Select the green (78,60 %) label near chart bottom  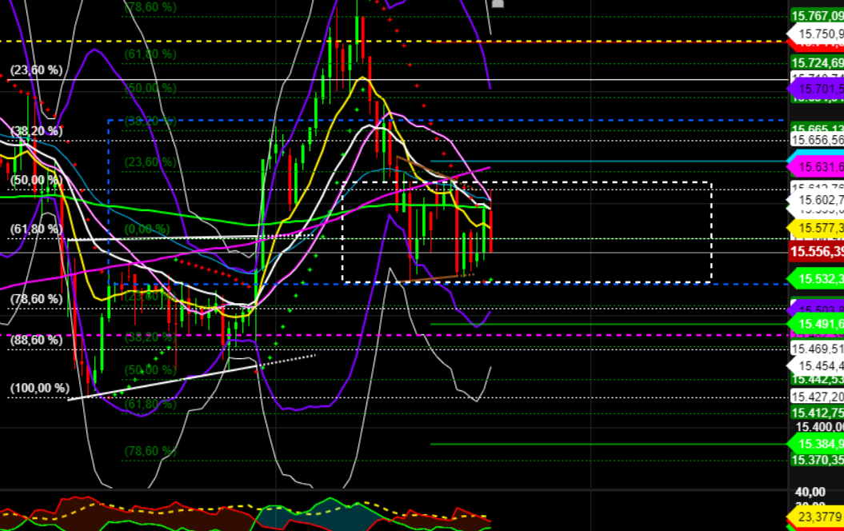tap(150, 451)
